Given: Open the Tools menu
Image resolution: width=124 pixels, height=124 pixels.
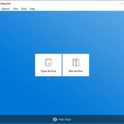Looking at the screenshot, I should click(24, 9).
